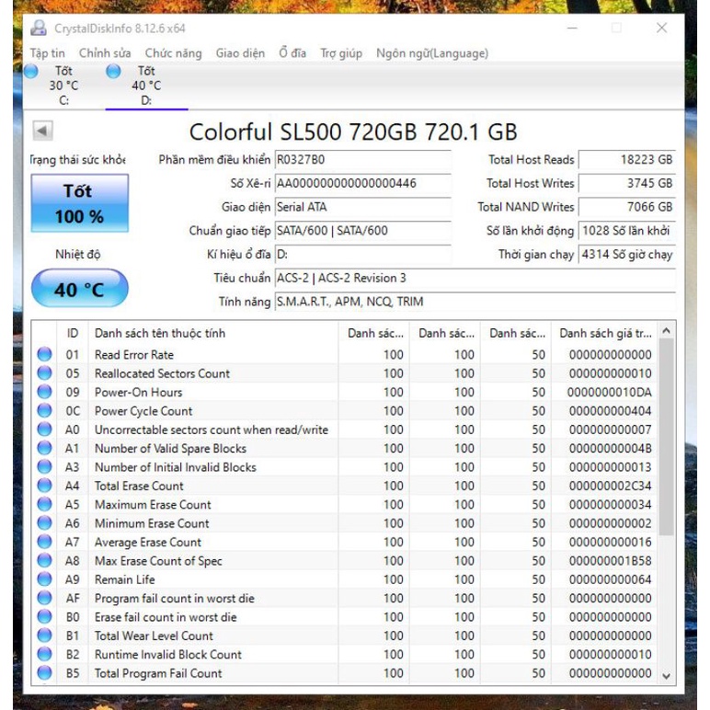Open the Tập tin menu

tap(48, 53)
